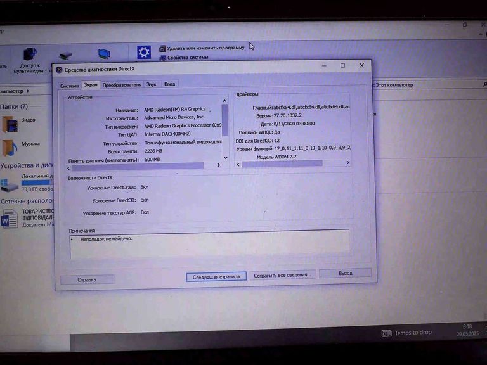Click down arrow of Устройство vertical scrollbar

point(226,158)
